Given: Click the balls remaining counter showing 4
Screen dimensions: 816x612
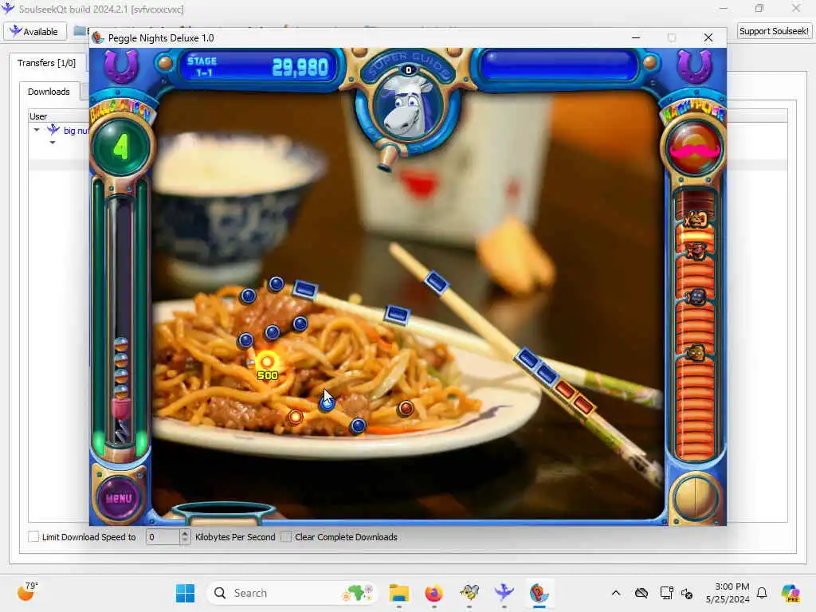Looking at the screenshot, I should click(x=121, y=147).
